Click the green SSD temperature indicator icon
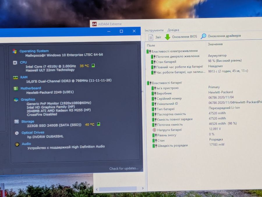Viewport: 262px width, 197px height. [99, 124]
